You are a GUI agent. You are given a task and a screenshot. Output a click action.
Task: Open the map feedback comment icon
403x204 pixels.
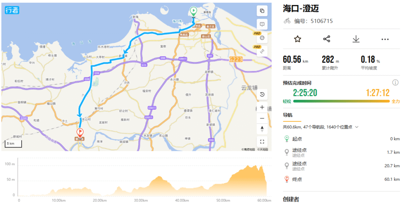[x=262, y=24]
